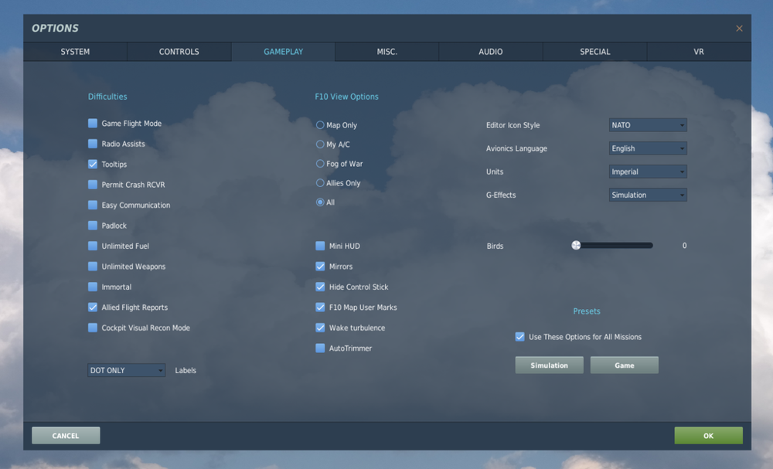Open the Labels DOT ONLY dropdown
Viewport: 773px width, 469px height.
coord(126,370)
